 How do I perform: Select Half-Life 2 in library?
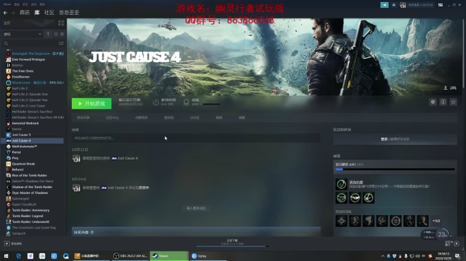click(20, 89)
